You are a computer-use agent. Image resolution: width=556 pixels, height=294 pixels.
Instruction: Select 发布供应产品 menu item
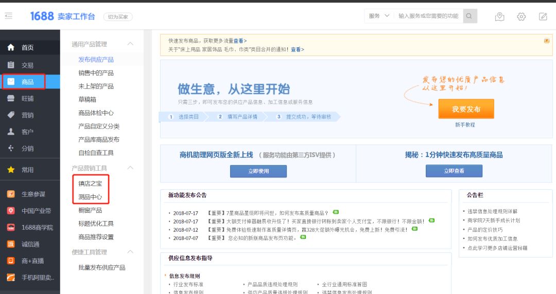point(96,60)
